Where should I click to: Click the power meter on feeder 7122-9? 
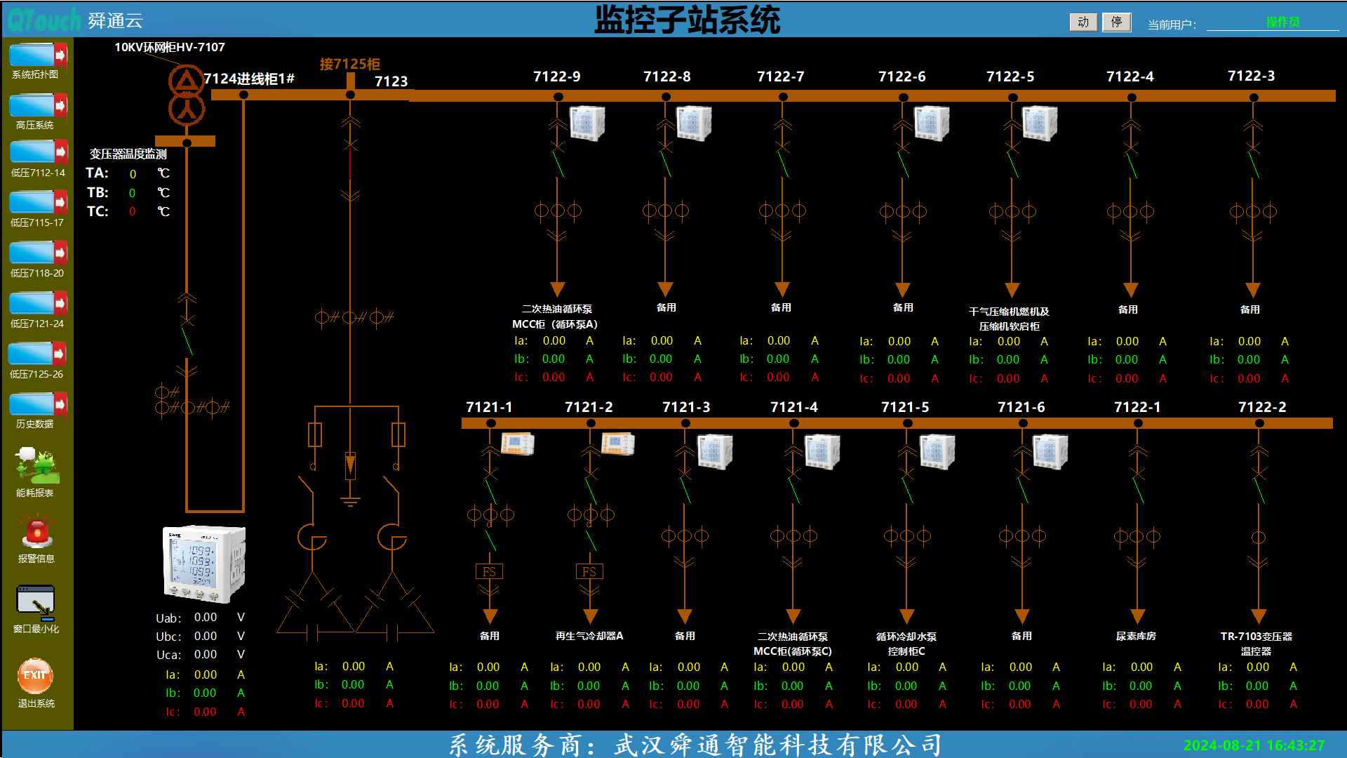coord(587,123)
